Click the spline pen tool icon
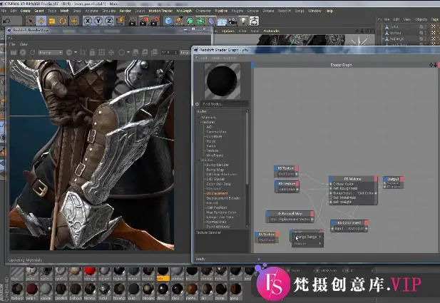Image resolution: width=440 pixels, height=303 pixels. 179,21
